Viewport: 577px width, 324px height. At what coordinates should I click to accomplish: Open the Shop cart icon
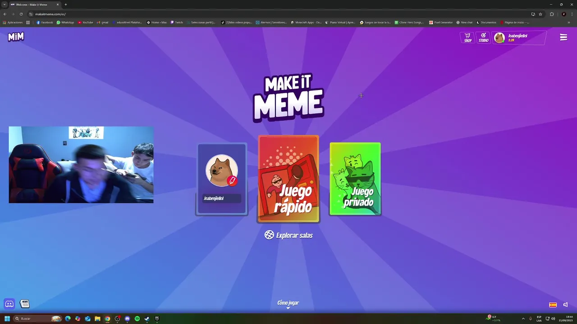[468, 38]
